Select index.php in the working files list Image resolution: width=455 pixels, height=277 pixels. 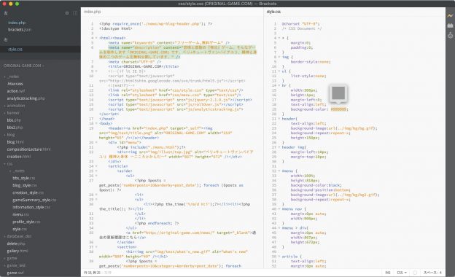[x=17, y=23]
